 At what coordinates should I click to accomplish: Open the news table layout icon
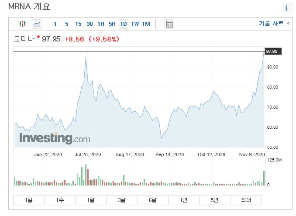click(x=169, y=24)
